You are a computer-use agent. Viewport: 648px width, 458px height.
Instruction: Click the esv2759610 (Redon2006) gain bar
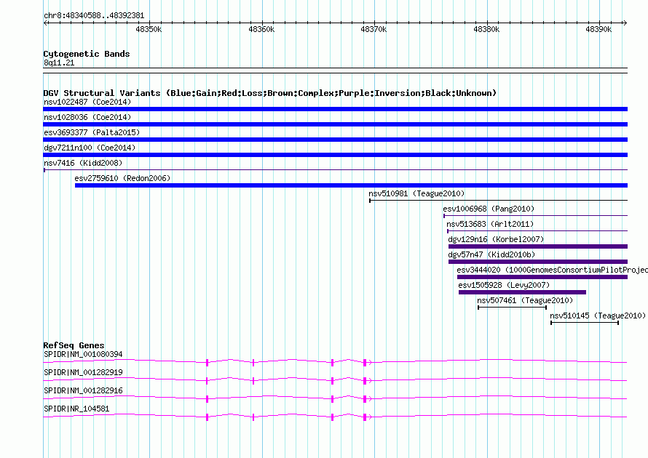351,185
